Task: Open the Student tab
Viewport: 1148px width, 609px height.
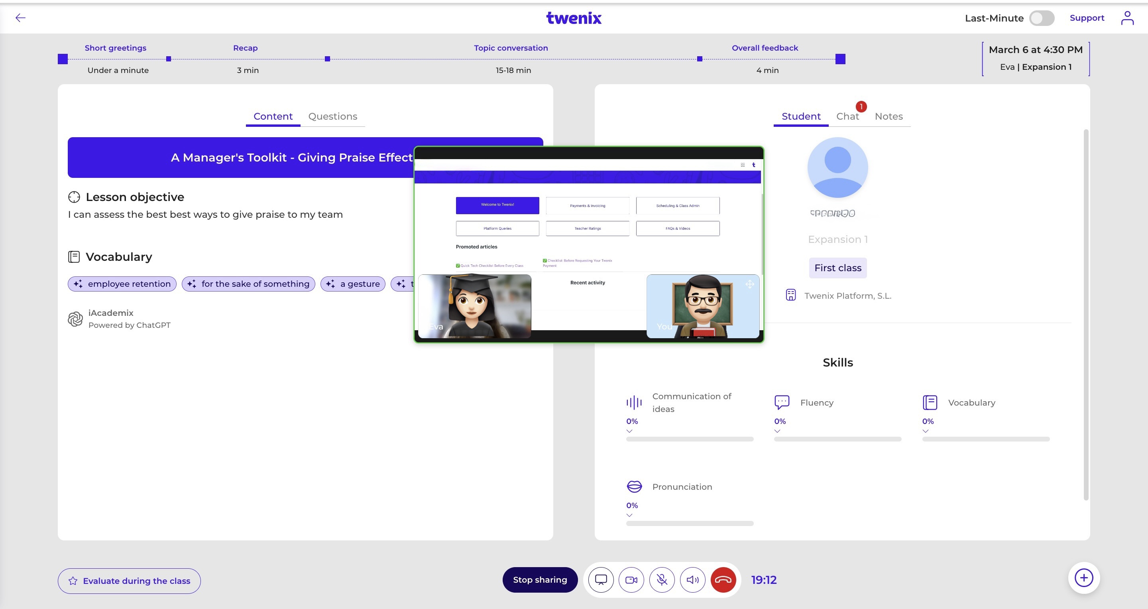Action: tap(801, 116)
